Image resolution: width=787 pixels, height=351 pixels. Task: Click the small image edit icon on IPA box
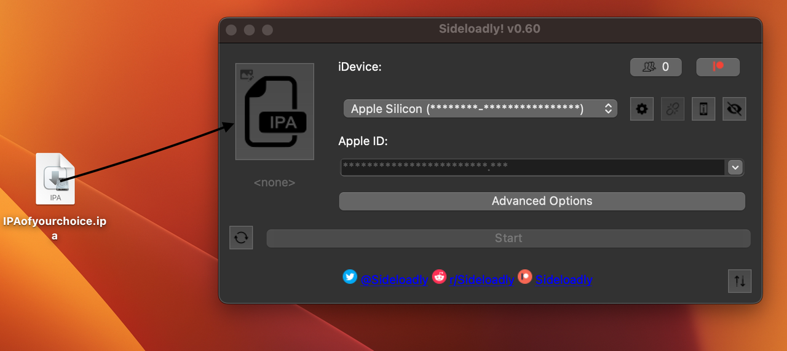pyautogui.click(x=247, y=75)
